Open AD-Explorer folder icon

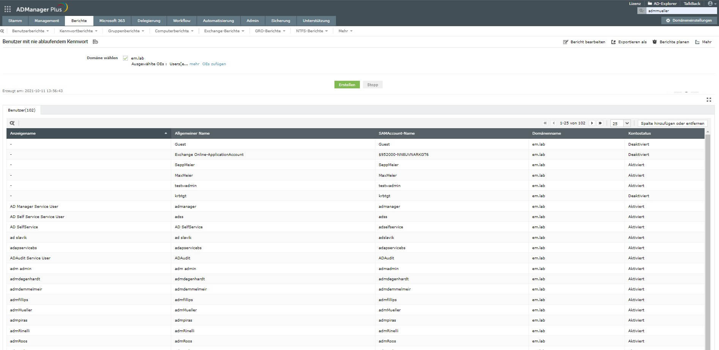(650, 3)
